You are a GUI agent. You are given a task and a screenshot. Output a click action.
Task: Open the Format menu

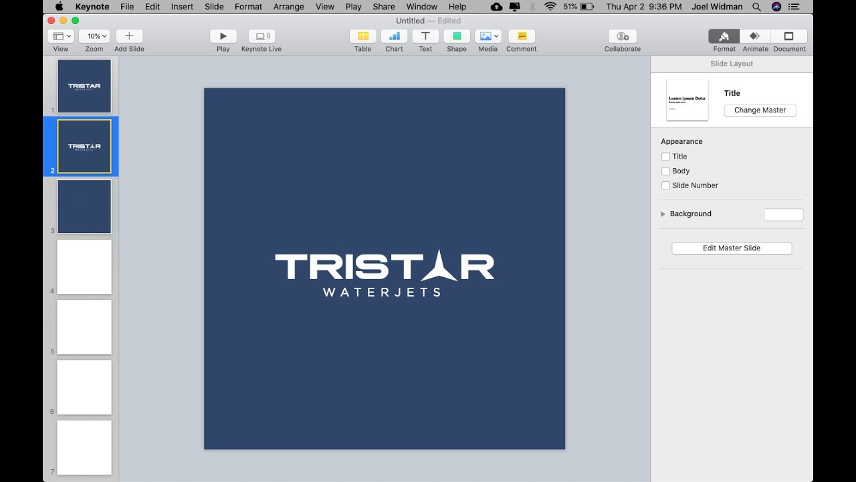pos(248,7)
